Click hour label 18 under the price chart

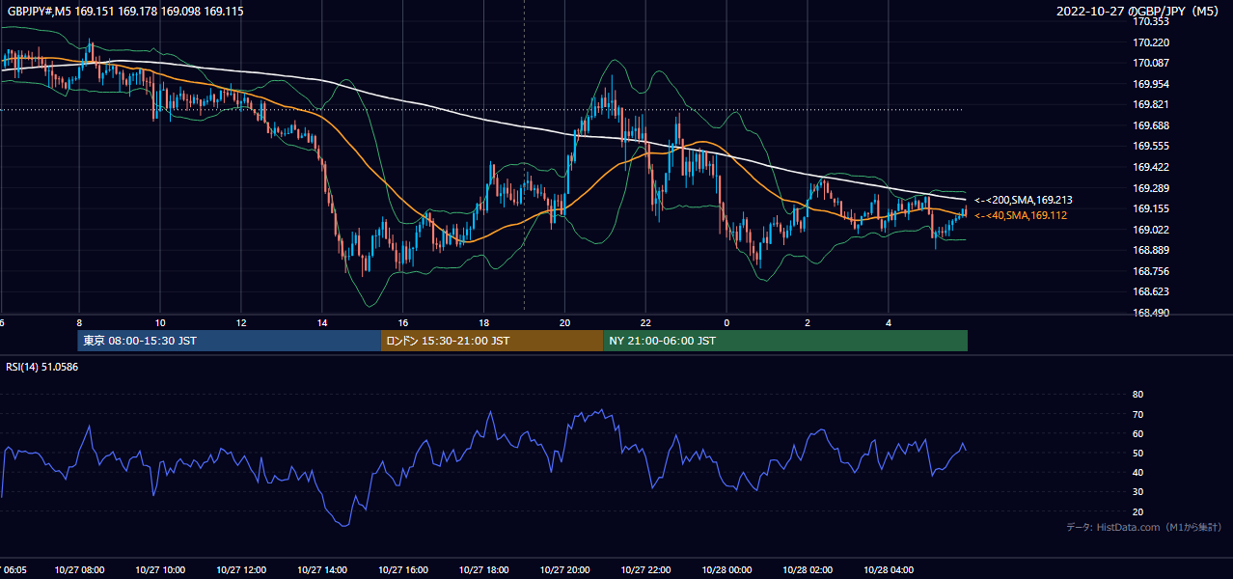click(484, 322)
